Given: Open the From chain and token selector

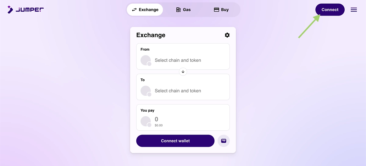Looking at the screenshot, I should pyautogui.click(x=183, y=56).
